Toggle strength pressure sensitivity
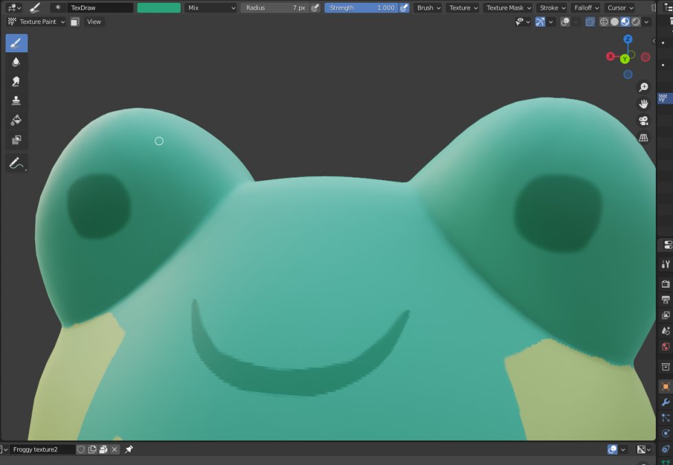 click(x=404, y=8)
